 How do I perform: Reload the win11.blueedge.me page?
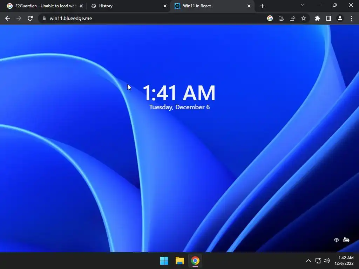point(30,18)
